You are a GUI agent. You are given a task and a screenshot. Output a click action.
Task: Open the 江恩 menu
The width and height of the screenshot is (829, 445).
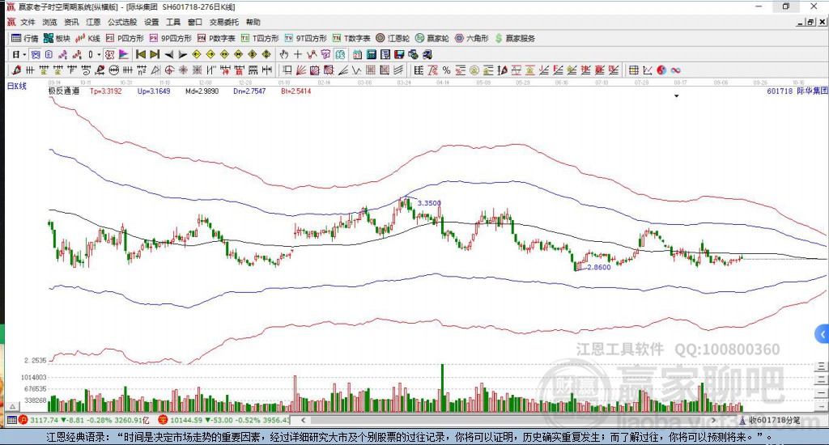tap(93, 22)
